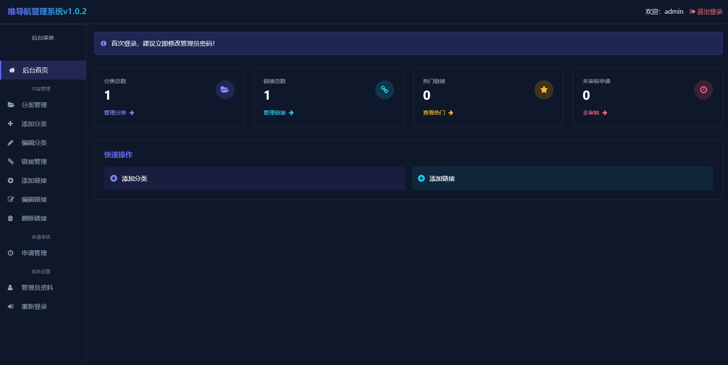The image size is (728, 365).
Task: Click the star icon on 热门链接 card
Action: tap(544, 90)
